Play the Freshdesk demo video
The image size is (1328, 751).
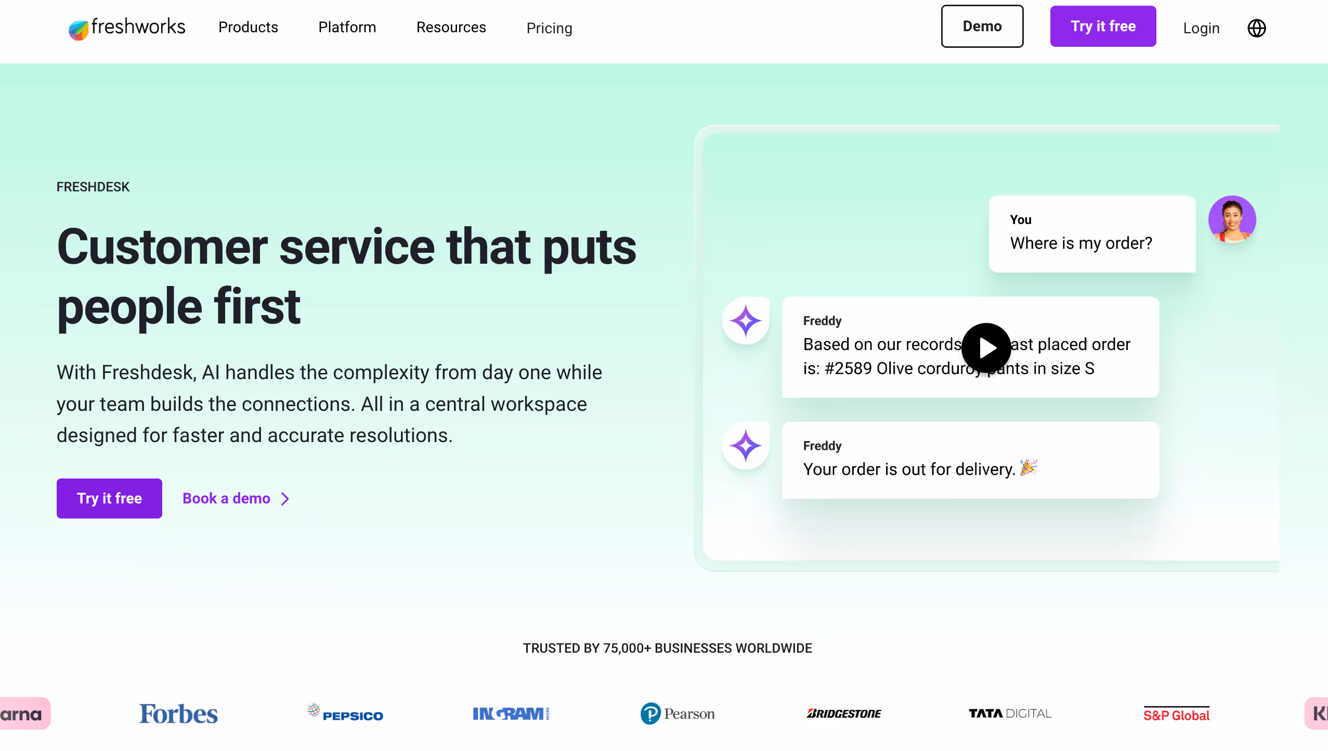986,348
